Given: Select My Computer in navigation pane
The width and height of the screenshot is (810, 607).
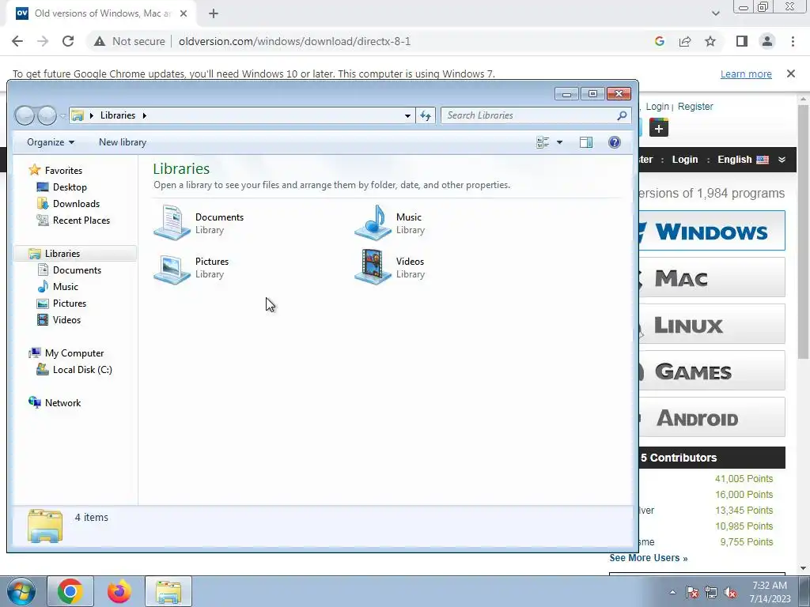Looking at the screenshot, I should coord(74,353).
